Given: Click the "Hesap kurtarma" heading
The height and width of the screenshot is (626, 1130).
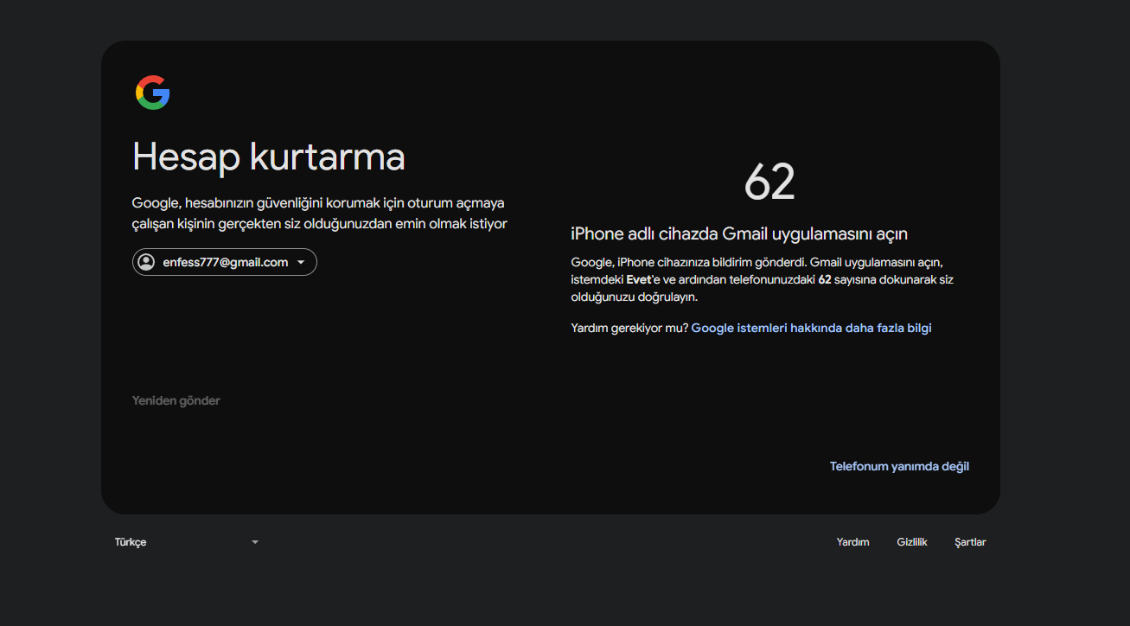Looking at the screenshot, I should (x=269, y=156).
